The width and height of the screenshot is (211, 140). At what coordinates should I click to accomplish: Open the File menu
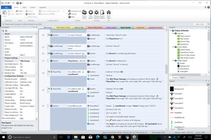click(x=6, y=7)
